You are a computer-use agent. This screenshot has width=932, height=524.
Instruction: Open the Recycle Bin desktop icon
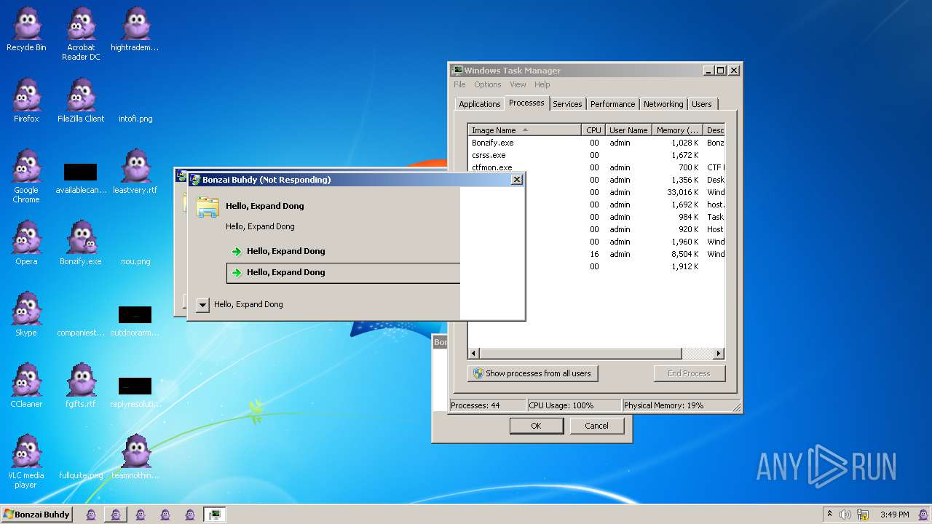coord(26,29)
